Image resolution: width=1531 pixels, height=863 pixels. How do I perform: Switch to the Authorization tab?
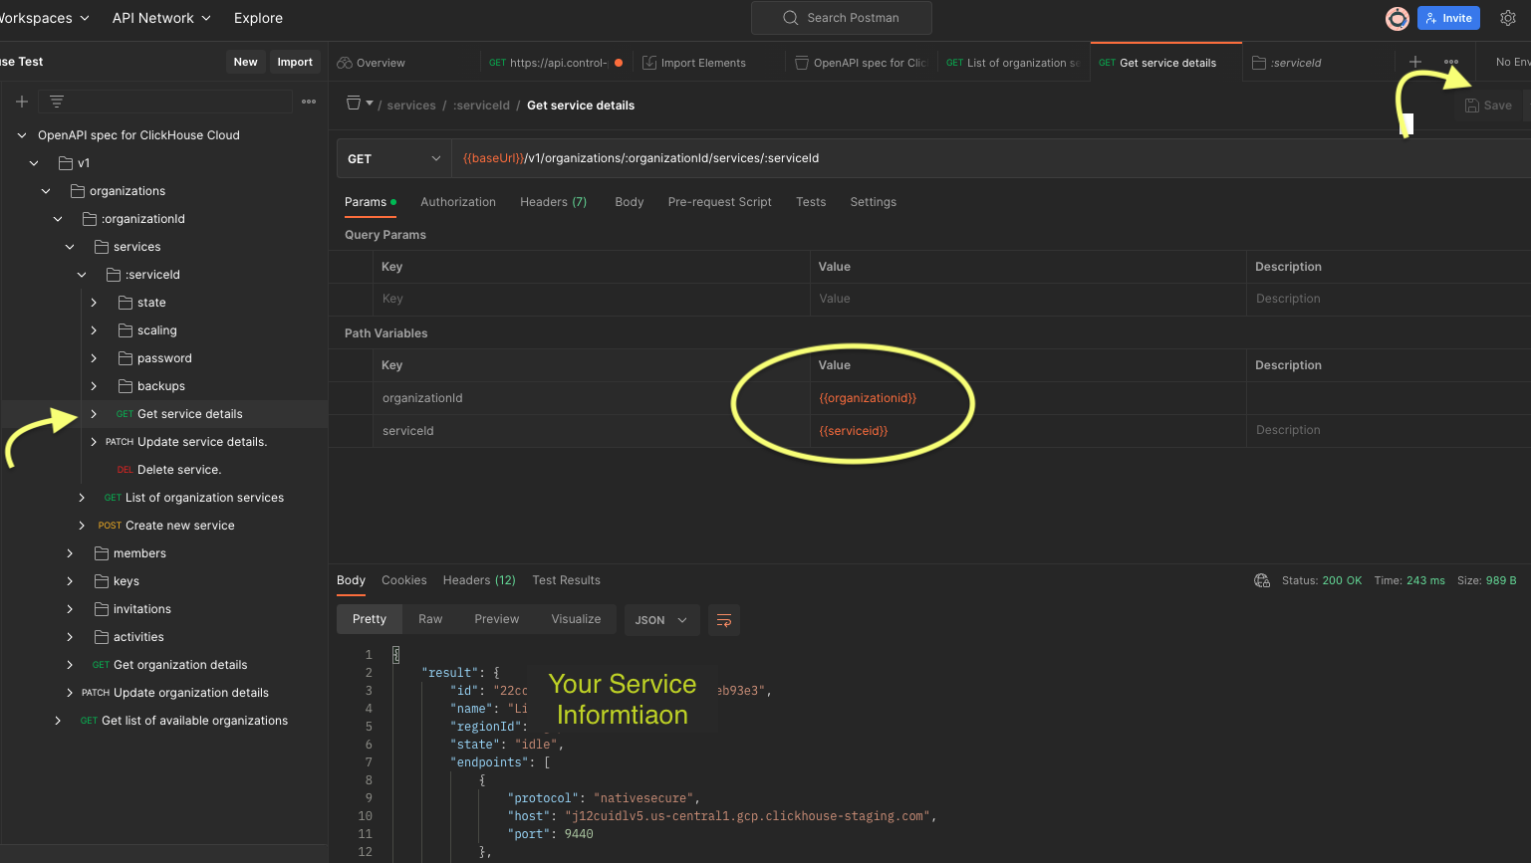click(x=458, y=202)
